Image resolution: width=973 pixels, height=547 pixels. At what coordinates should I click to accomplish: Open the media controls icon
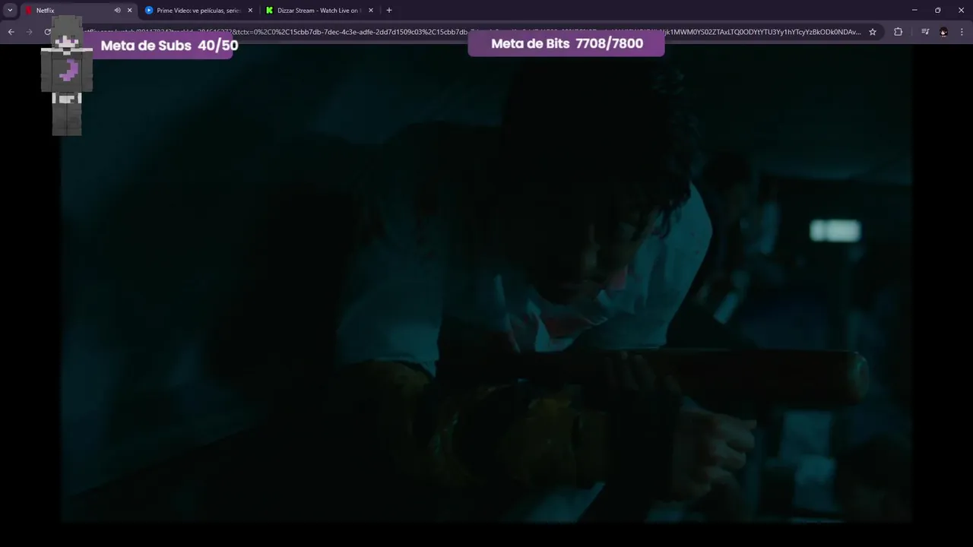point(925,32)
